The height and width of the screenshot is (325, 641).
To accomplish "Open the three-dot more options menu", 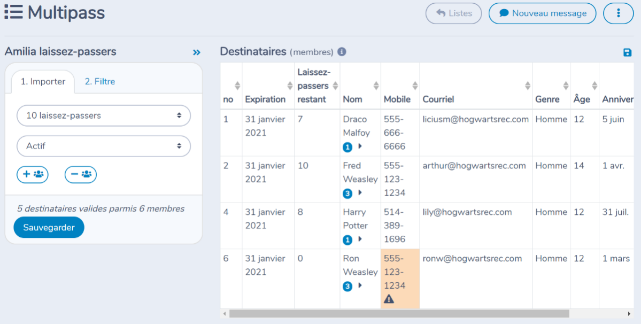I will [618, 13].
